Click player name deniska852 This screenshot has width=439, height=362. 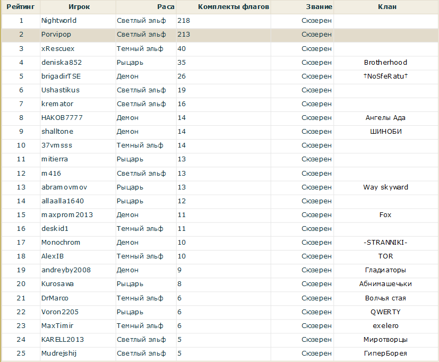(62, 62)
